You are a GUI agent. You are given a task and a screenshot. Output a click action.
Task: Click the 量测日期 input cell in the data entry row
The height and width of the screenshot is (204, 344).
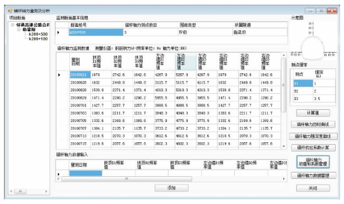(x=86, y=173)
